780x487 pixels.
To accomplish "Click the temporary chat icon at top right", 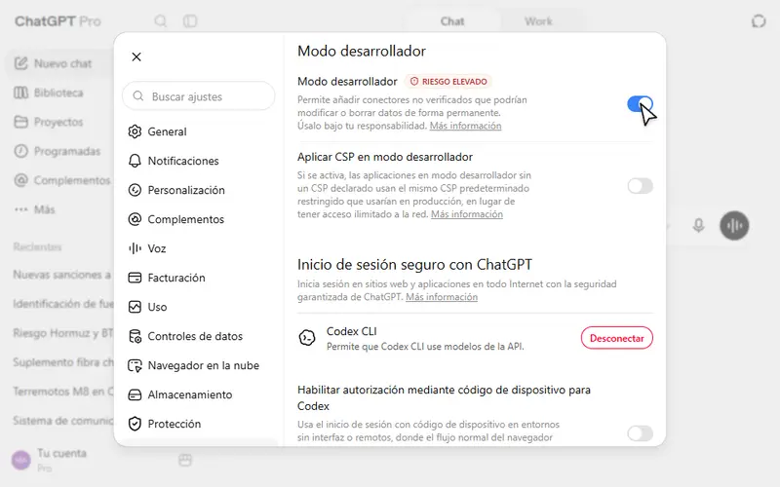I will point(759,21).
